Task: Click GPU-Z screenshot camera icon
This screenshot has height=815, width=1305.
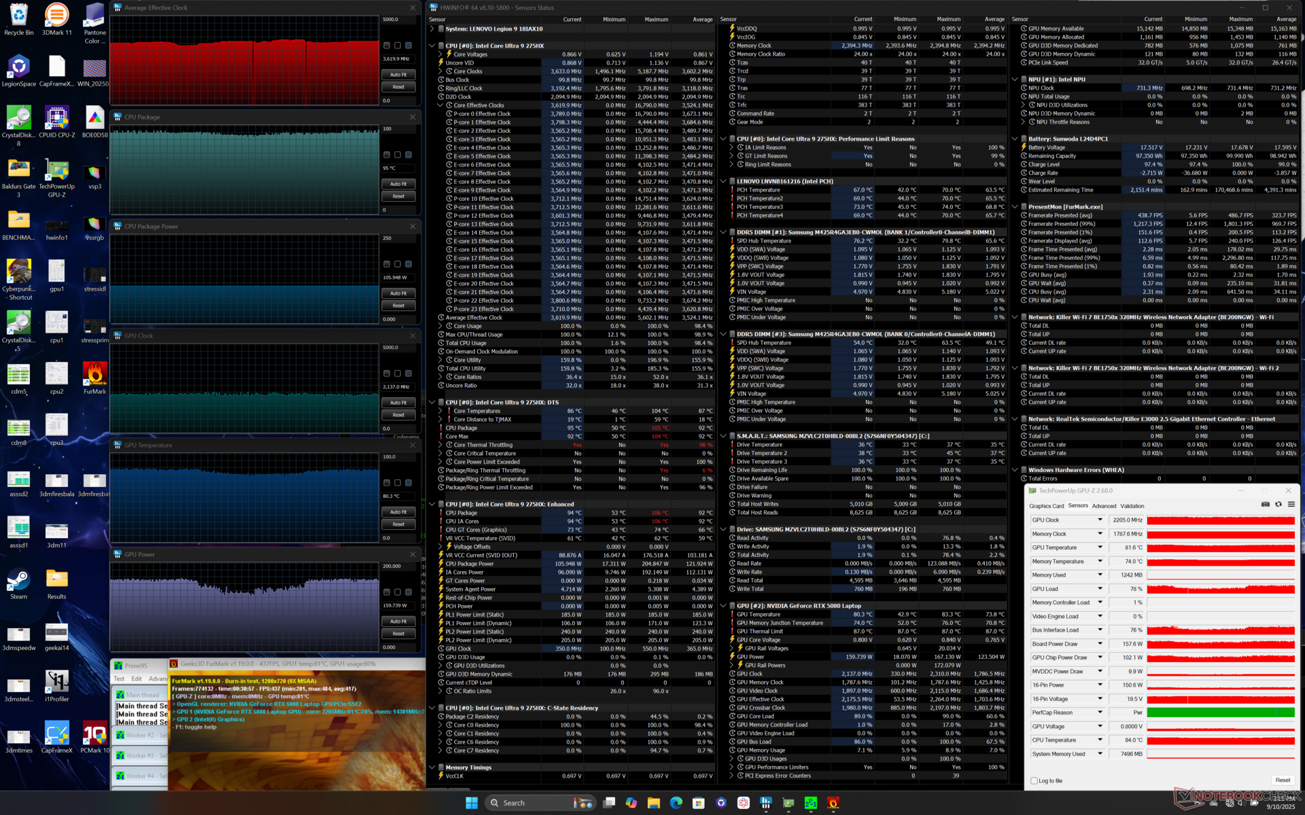Action: (1265, 505)
